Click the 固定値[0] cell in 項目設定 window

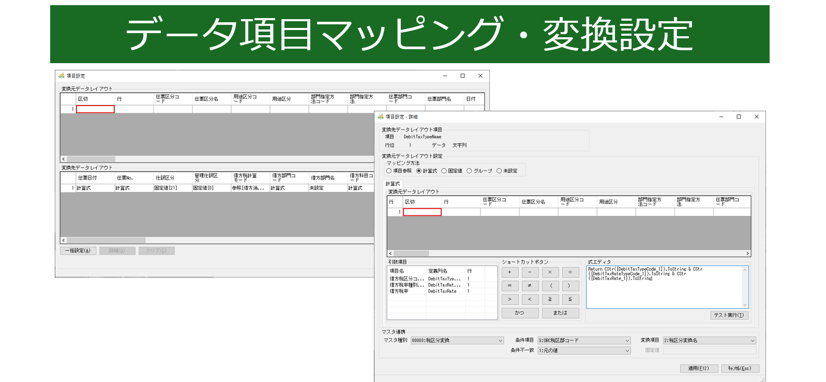[x=212, y=188]
